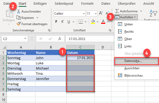Switch to the Seitenlayout tab
The height and width of the screenshot is (103, 159).
(64, 4)
